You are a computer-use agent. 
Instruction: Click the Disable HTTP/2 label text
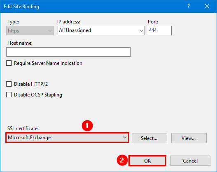tap(31, 84)
